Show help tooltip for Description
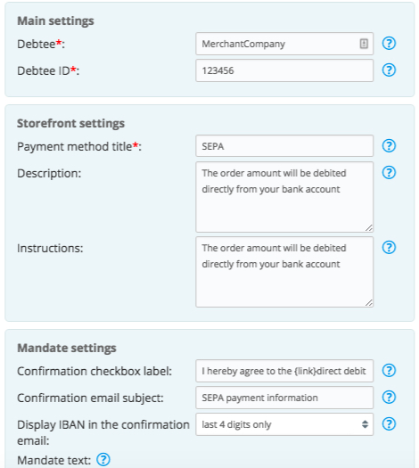 click(x=389, y=173)
